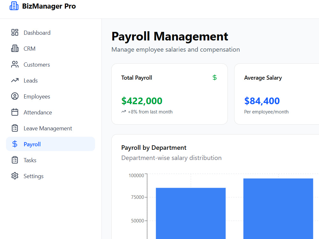Click the Leave Management clipboard icon

click(15, 128)
